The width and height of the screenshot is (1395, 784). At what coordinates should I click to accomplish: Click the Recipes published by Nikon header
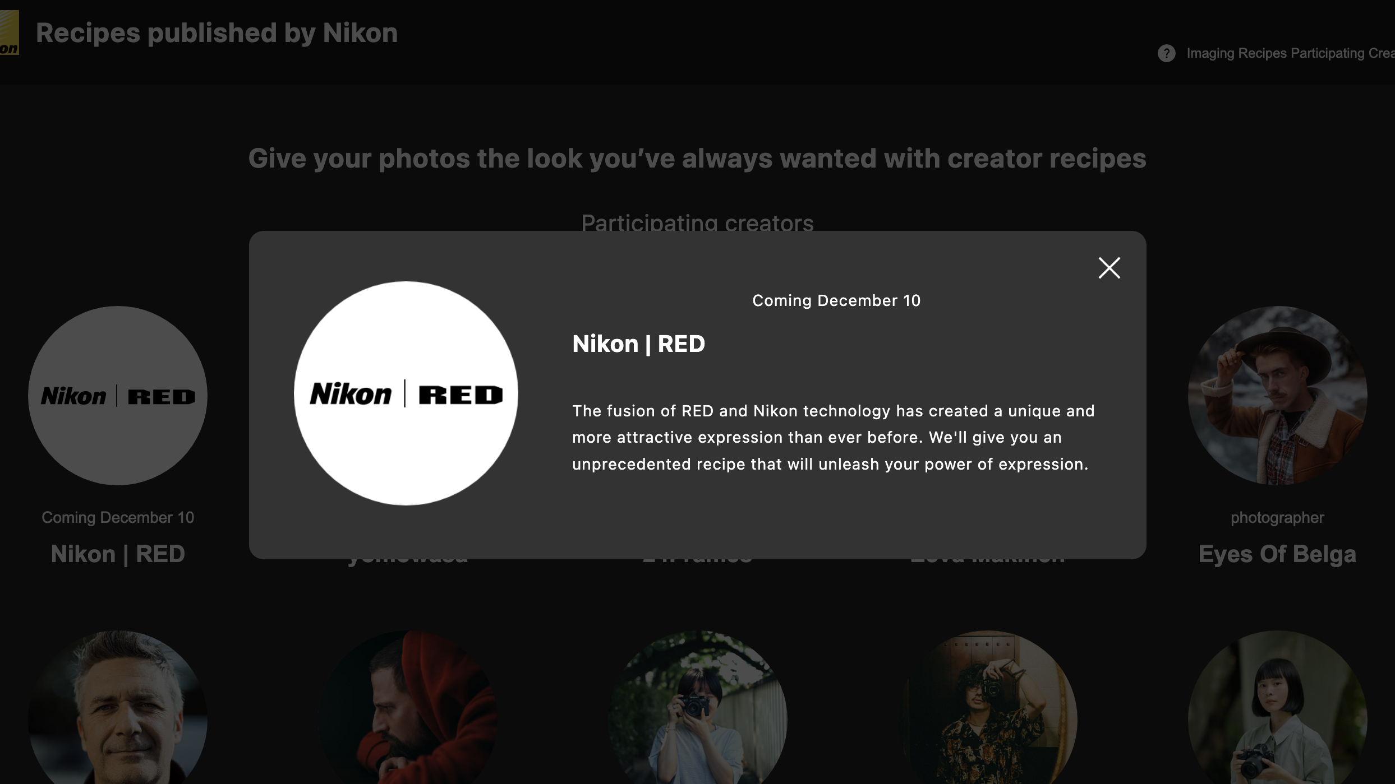pyautogui.click(x=217, y=33)
